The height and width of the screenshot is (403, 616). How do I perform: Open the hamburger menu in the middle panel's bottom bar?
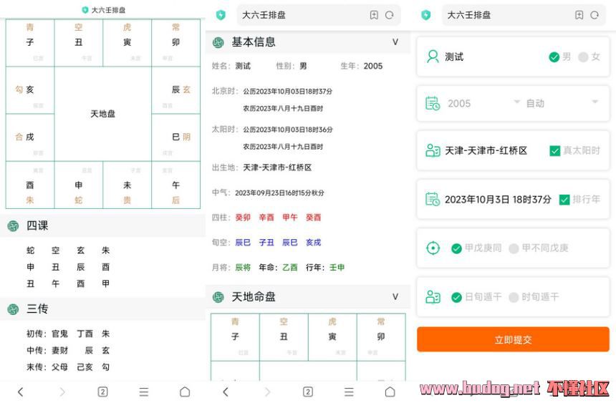349,392
